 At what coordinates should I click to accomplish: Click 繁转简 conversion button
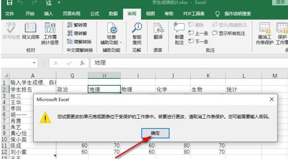(77, 25)
